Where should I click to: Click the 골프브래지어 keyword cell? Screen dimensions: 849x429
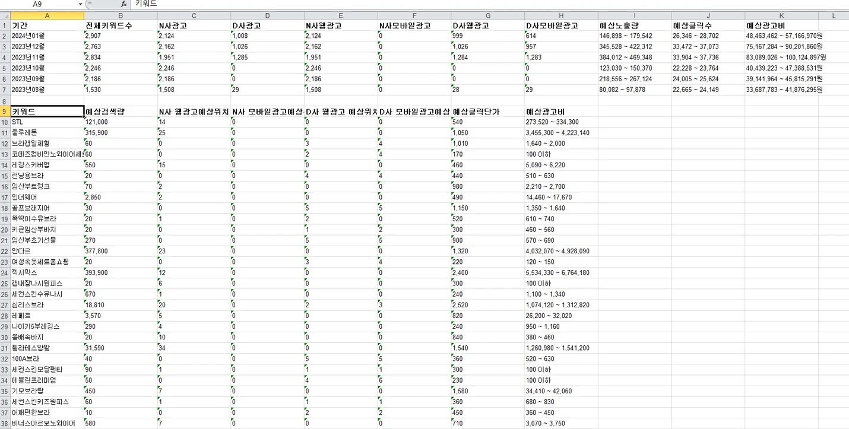[47, 208]
